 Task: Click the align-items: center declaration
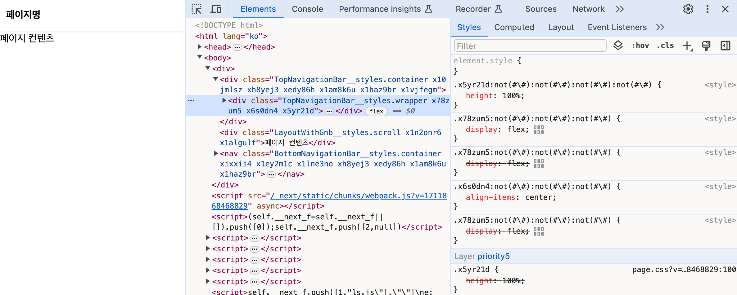[x=511, y=197]
